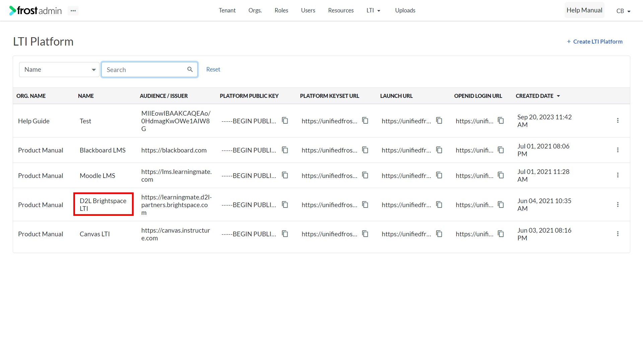The width and height of the screenshot is (643, 362).
Task: Click the search magnifier icon
Action: [x=190, y=69]
